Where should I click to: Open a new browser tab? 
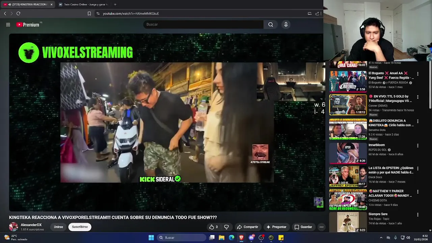click(x=115, y=4)
